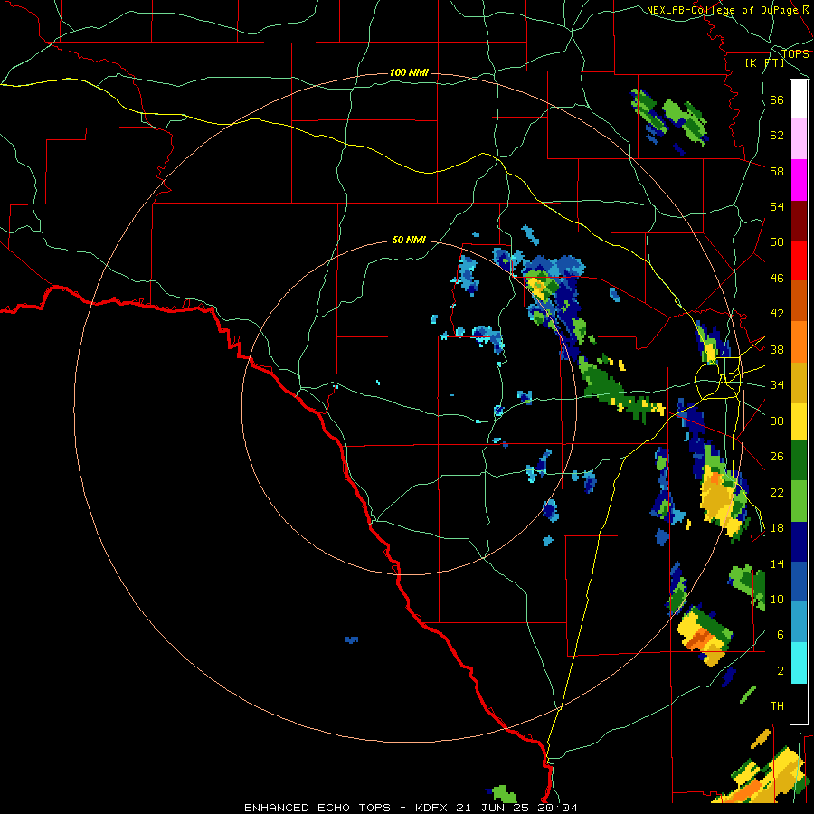Pick the light blue legend swatch
The image size is (814, 814).
click(x=799, y=622)
